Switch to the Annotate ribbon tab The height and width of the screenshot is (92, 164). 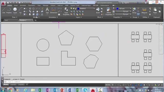23,5
